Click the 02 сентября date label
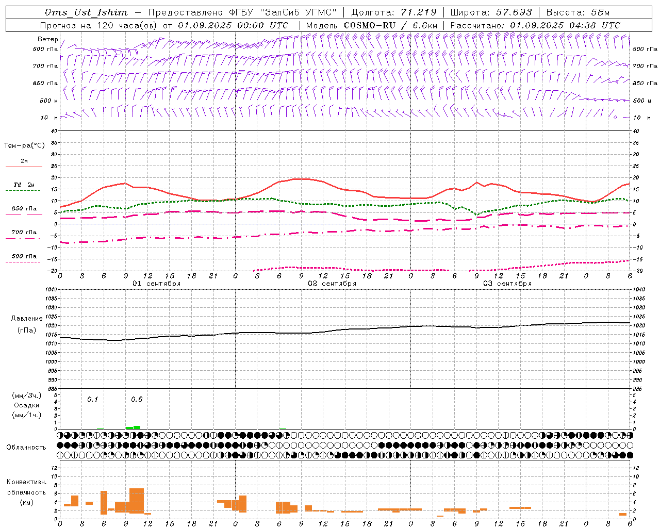 coord(332,284)
